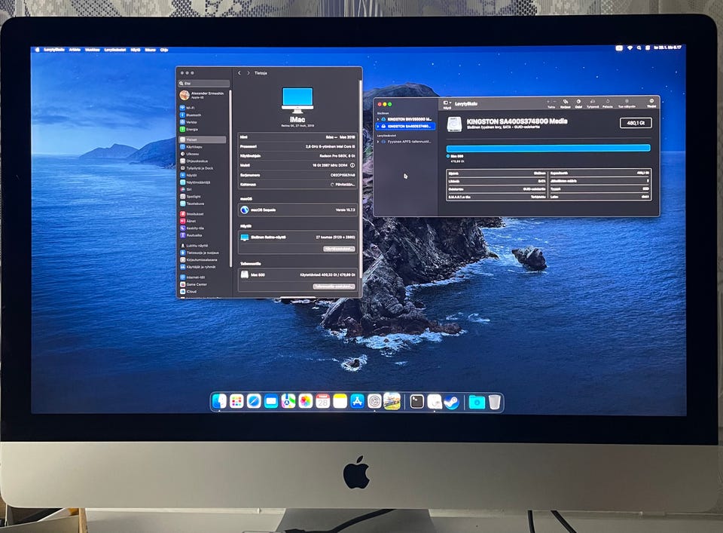Go forward in System Settings window
Image resolution: width=723 pixels, height=533 pixels.
point(248,73)
